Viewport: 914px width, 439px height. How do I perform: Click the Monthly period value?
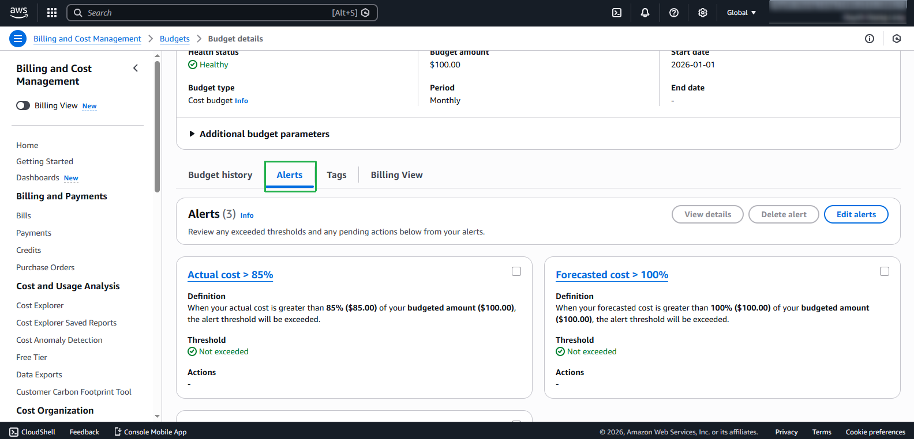[x=445, y=100]
